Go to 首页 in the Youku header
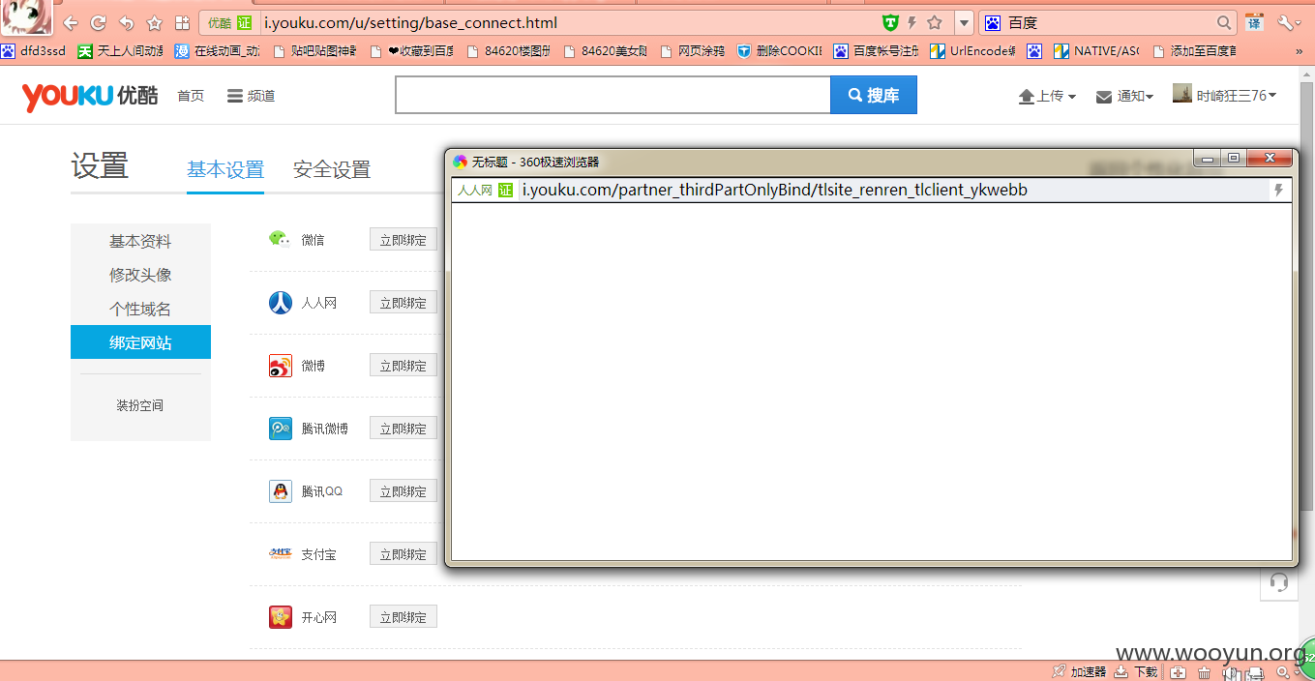 pyautogui.click(x=191, y=96)
